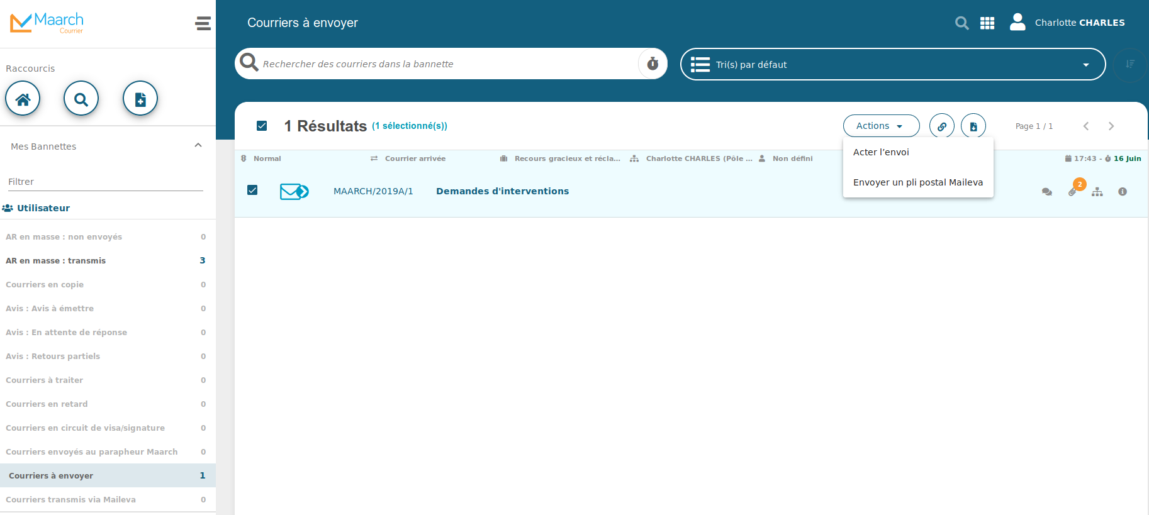Uncheck the MAARCH/2019A/1 row checkbox
The width and height of the screenshot is (1149, 515).
pos(252,190)
